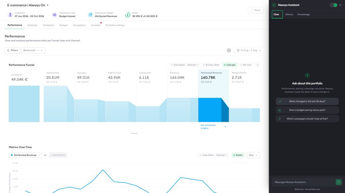This screenshot has width=345, height=193.
Task: Click the send message arrow button
Action: 338,182
